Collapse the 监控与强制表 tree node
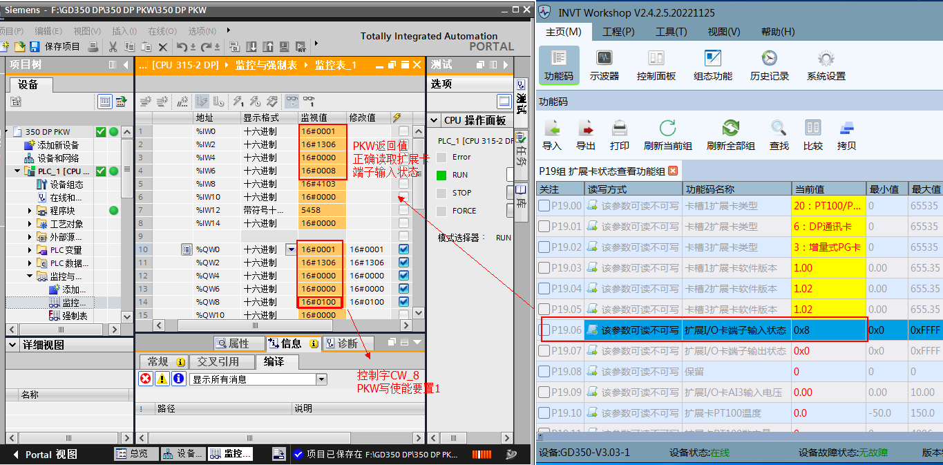This screenshot has height=465, width=943. [30, 276]
